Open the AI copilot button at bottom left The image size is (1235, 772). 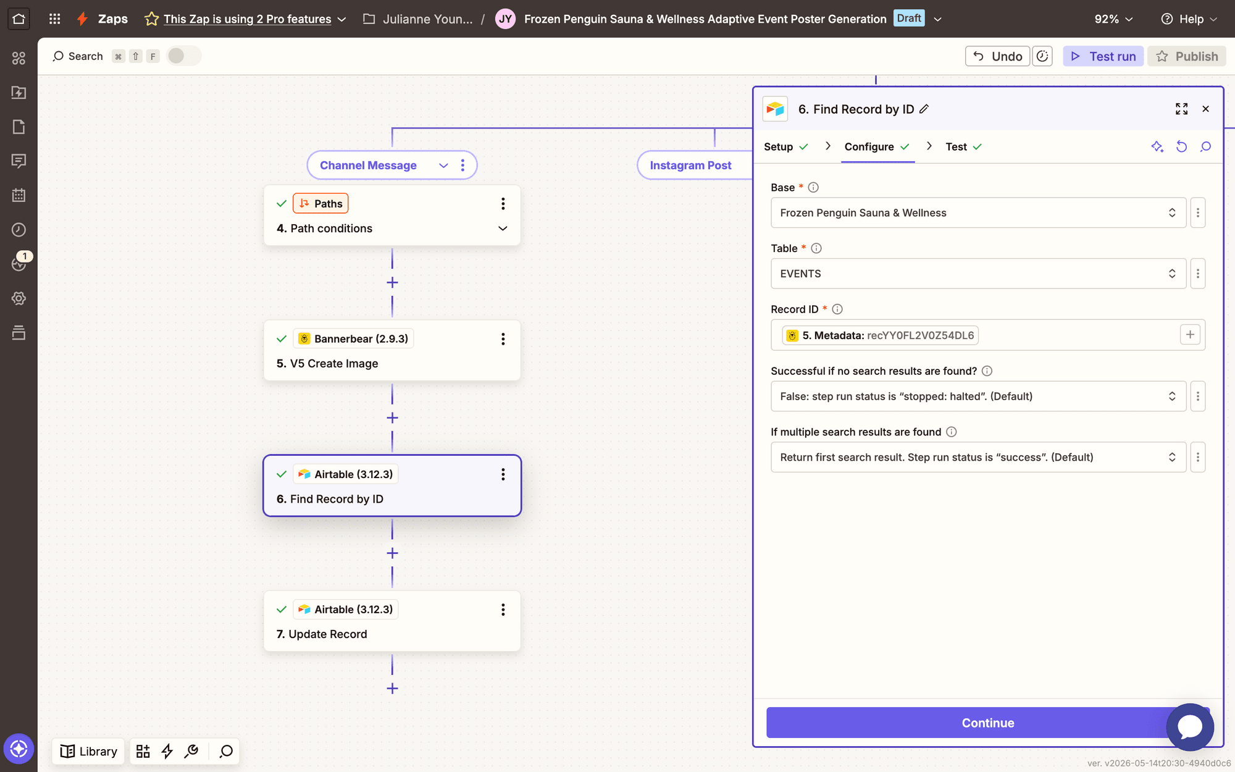point(19,749)
